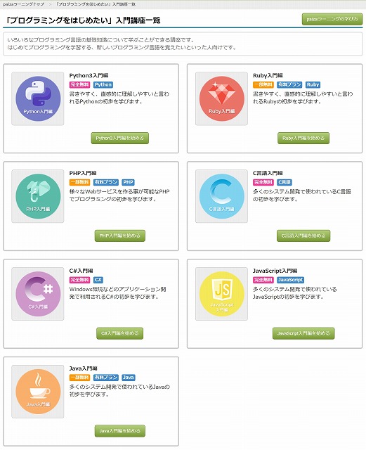The height and width of the screenshot is (450, 366).
Task: Click the JavaScript入門編を始める button
Action: coord(303,333)
